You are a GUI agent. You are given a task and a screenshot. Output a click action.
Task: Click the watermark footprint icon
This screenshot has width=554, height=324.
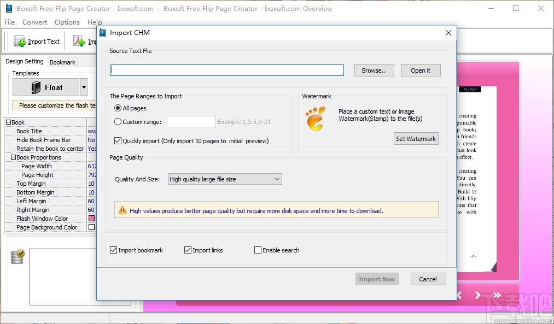[316, 117]
